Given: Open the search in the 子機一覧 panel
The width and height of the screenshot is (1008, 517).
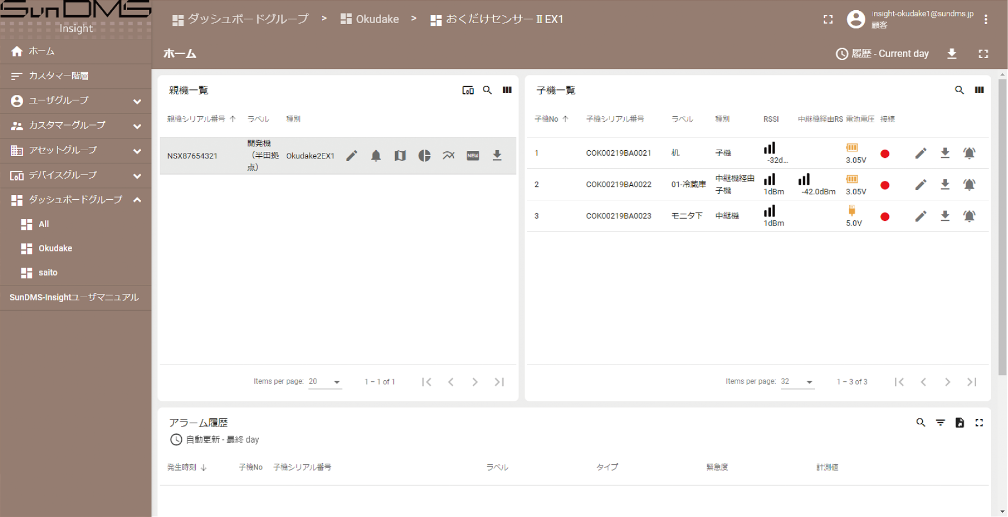Looking at the screenshot, I should [959, 90].
